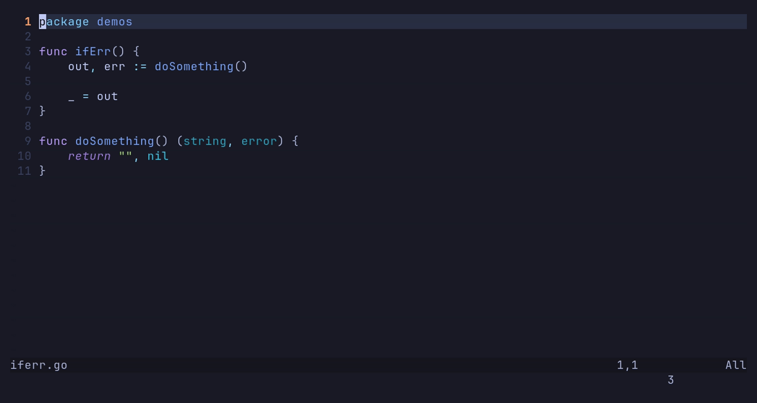
Task: Click the doSomething declaration name on line 9
Action: click(x=115, y=141)
